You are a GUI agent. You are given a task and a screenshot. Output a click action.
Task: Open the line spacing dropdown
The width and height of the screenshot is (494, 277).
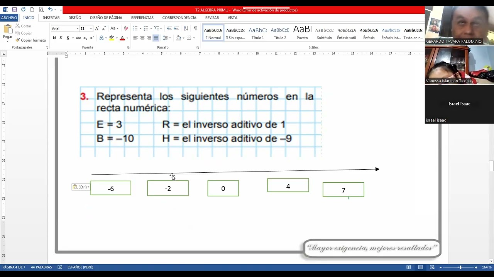click(167, 38)
